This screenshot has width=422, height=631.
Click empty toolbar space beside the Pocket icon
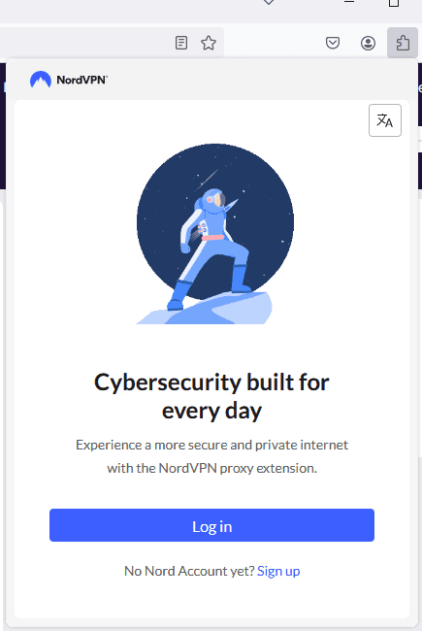274,43
